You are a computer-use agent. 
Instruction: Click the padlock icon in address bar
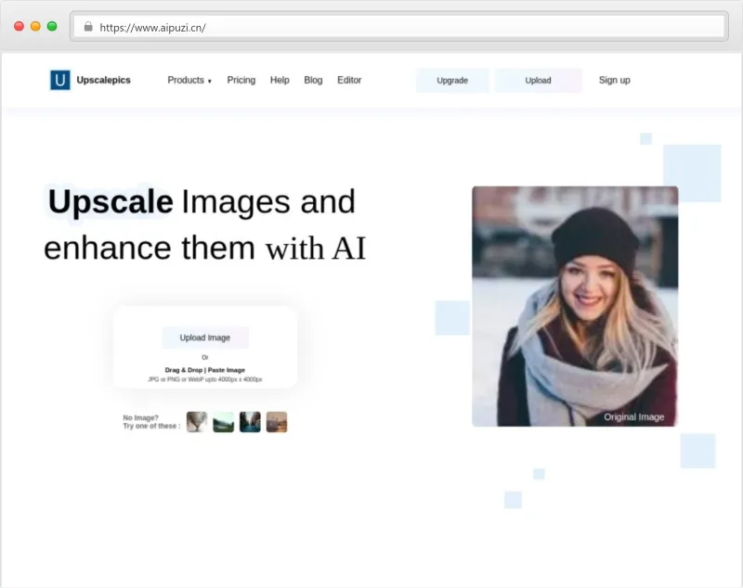88,27
